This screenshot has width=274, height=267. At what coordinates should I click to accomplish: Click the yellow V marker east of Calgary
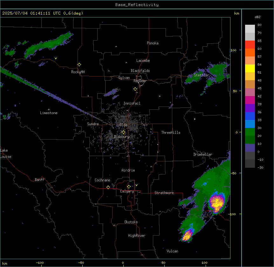tap(136, 185)
